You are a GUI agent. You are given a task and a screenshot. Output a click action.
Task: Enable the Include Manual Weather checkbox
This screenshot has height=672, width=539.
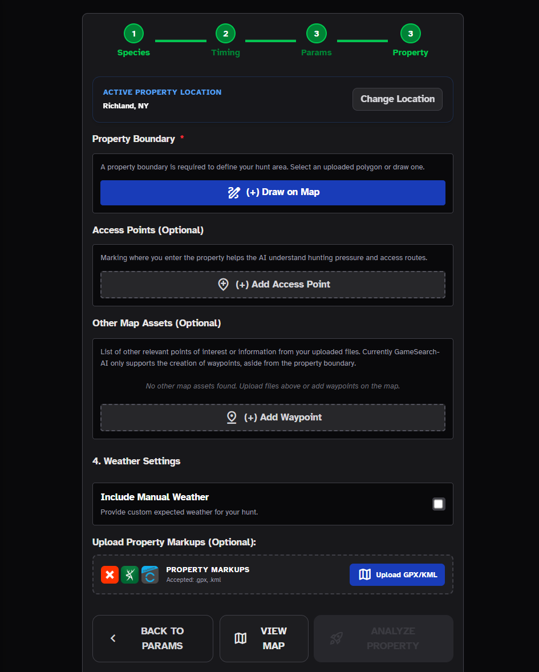click(438, 504)
